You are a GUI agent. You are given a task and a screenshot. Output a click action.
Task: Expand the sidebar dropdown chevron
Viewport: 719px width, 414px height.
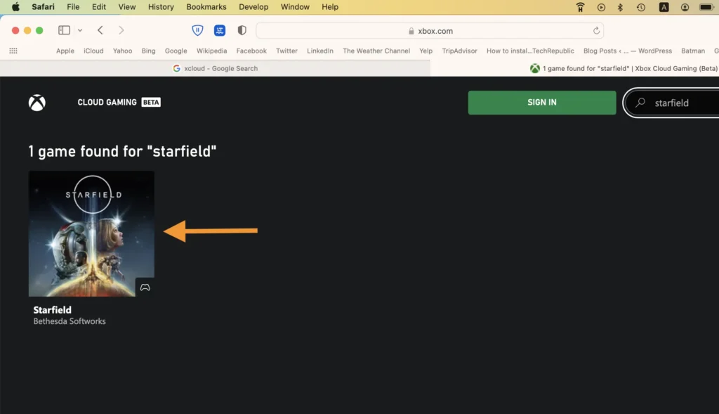click(80, 30)
